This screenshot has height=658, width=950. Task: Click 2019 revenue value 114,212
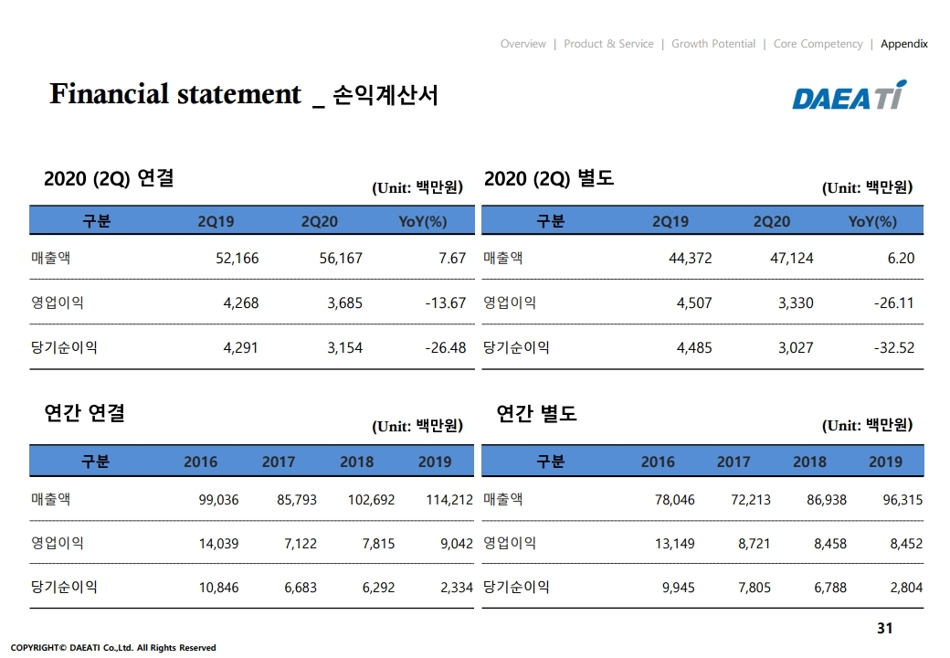(449, 500)
